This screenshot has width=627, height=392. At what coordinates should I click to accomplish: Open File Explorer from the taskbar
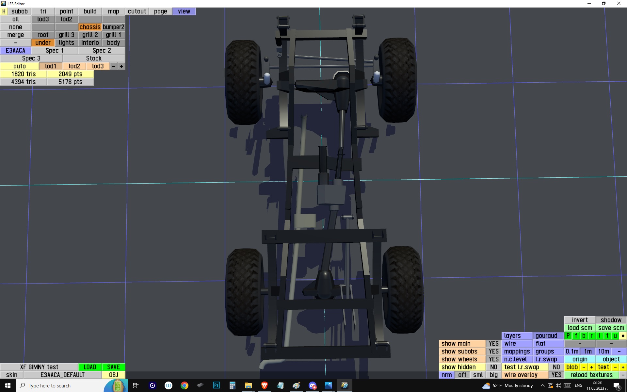(x=248, y=385)
